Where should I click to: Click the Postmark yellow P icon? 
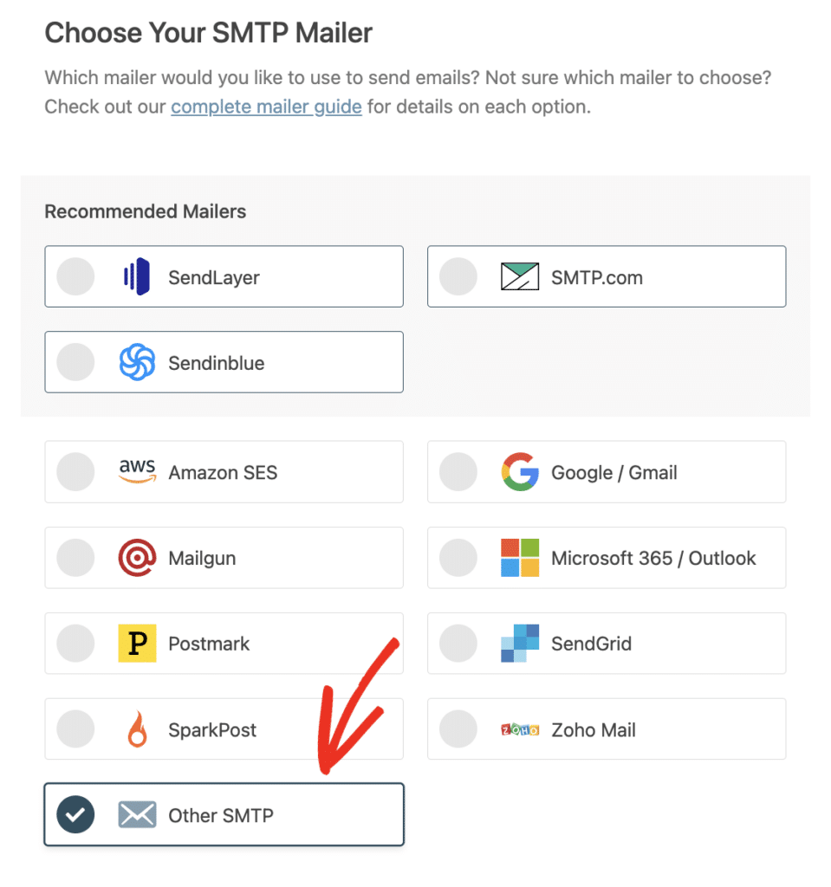pos(136,644)
